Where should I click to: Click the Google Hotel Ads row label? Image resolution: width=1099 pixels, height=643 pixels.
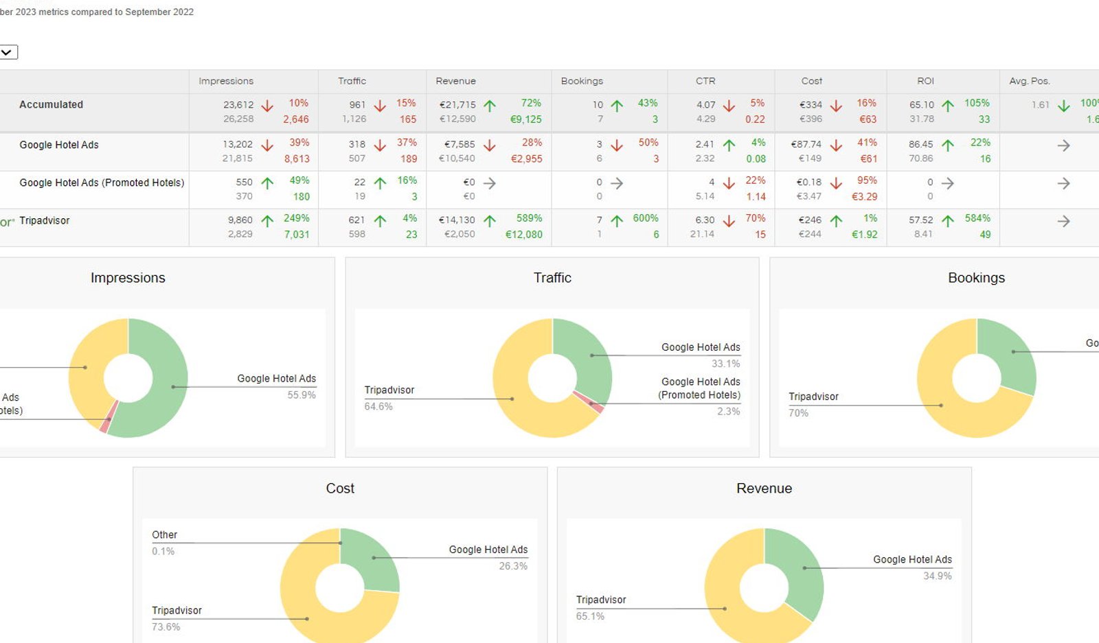click(59, 145)
